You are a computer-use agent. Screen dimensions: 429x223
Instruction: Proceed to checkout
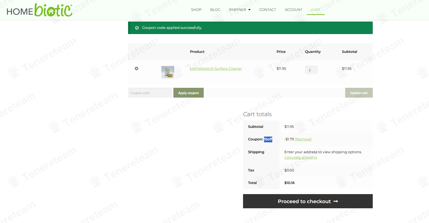coord(308,201)
